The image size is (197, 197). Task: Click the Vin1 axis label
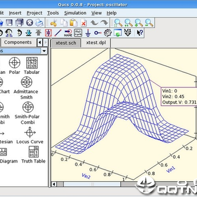(171, 170)
